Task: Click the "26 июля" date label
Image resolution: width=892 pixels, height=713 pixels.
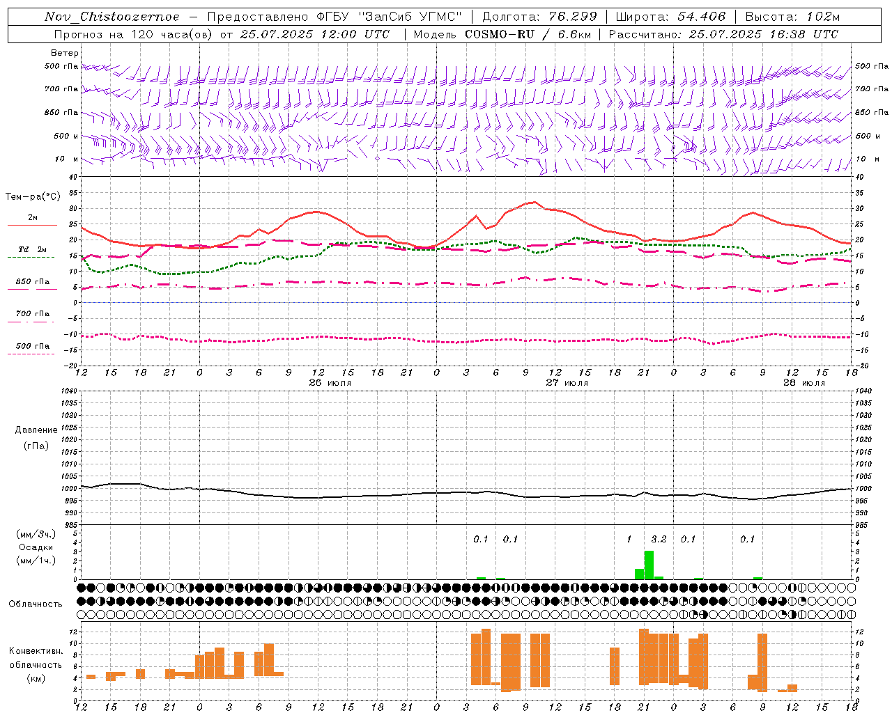Action: point(330,383)
